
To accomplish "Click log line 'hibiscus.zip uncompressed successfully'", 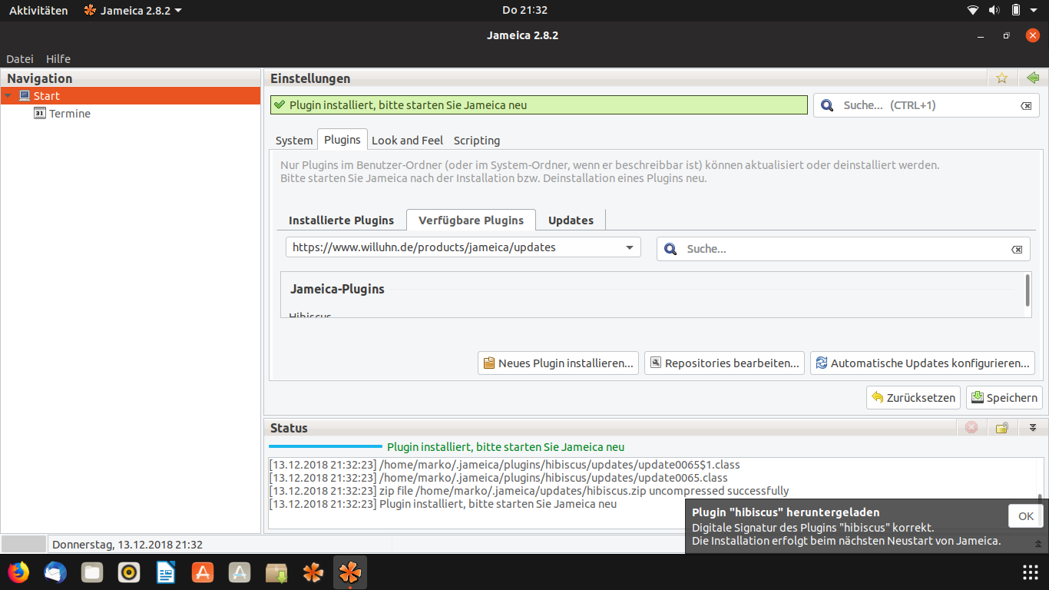I will pos(529,491).
